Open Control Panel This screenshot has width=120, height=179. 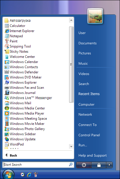tap(89, 135)
